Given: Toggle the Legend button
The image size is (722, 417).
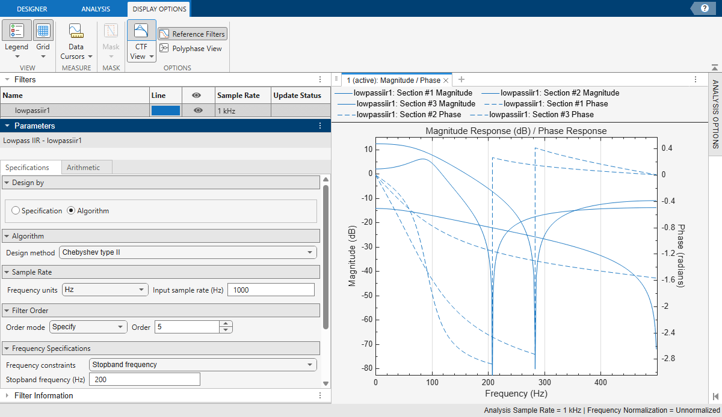Looking at the screenshot, I should 16,31.
